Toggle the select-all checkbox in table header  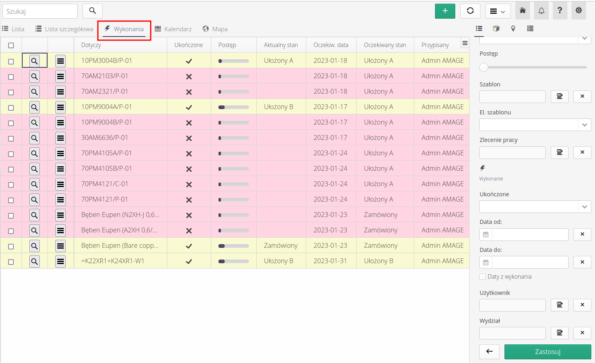coord(11,45)
